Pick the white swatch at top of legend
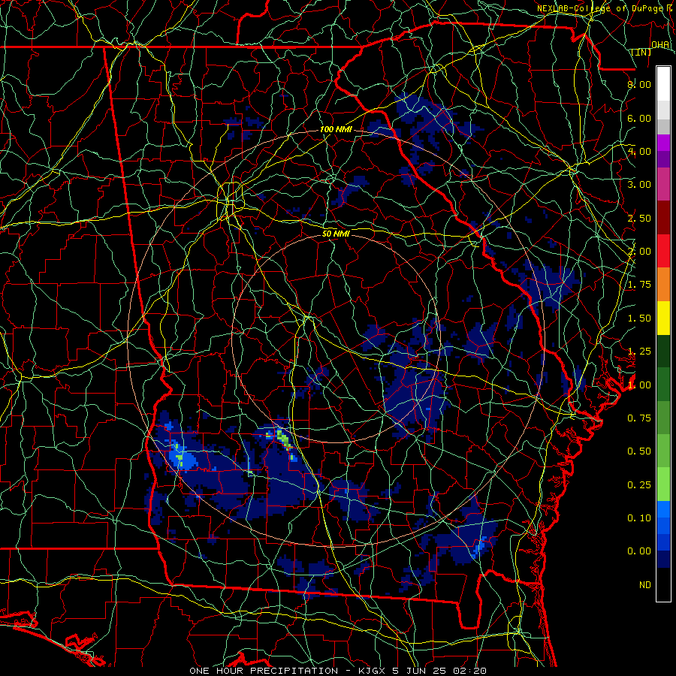The height and width of the screenshot is (676, 676). coord(663,84)
